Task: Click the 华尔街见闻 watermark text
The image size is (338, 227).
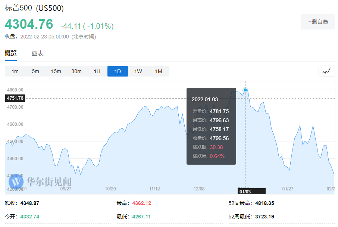Action: point(48,182)
